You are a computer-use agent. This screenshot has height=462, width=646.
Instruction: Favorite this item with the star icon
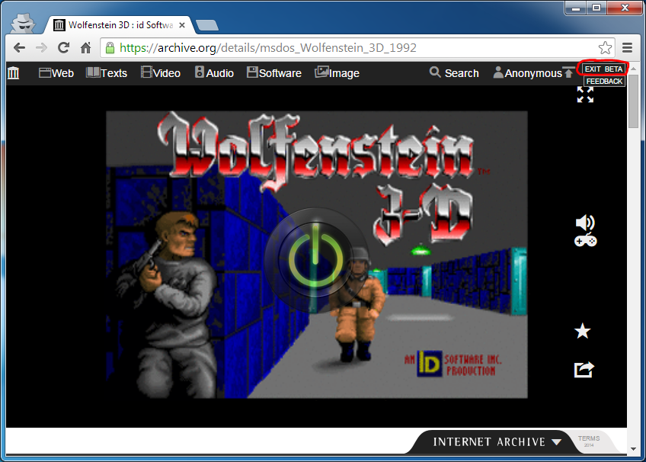(583, 331)
